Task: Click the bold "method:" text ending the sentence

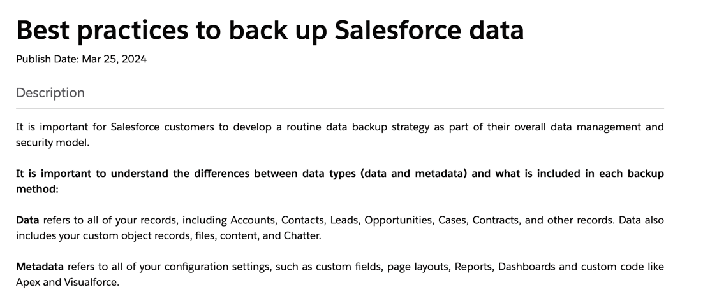Action: [37, 189]
